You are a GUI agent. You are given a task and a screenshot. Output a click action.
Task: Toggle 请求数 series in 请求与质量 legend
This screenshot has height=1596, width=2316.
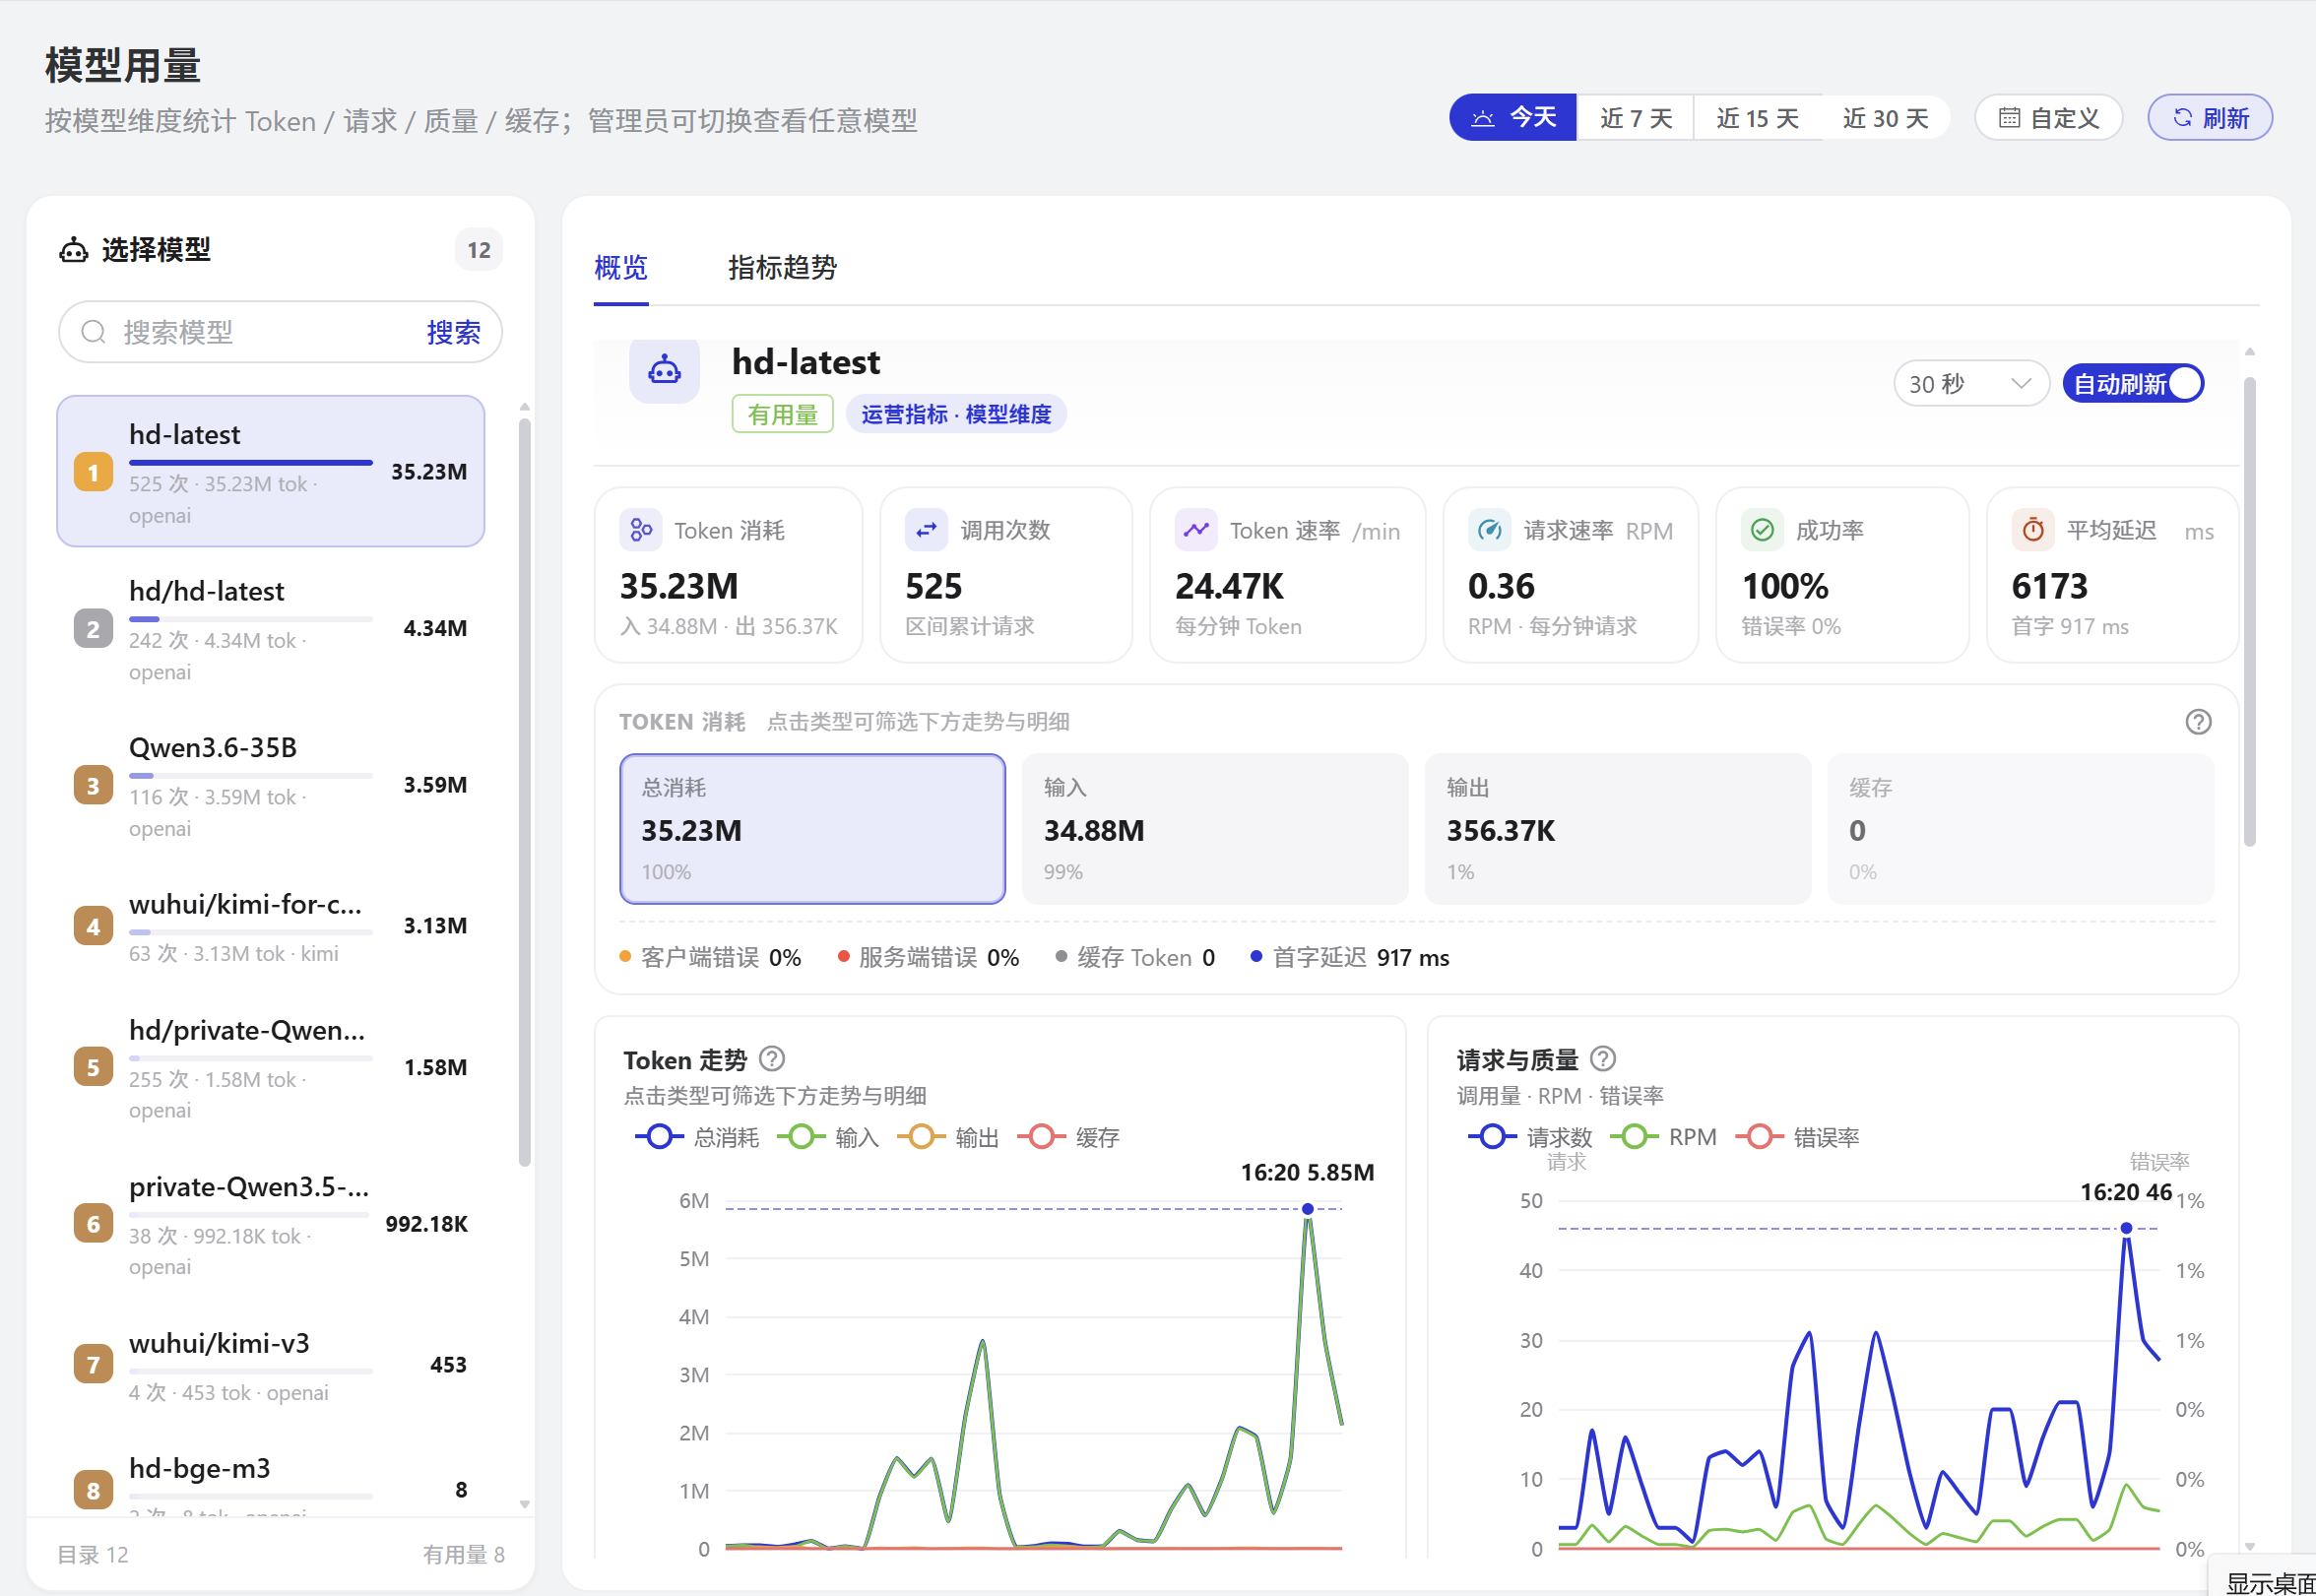[x=1530, y=1137]
